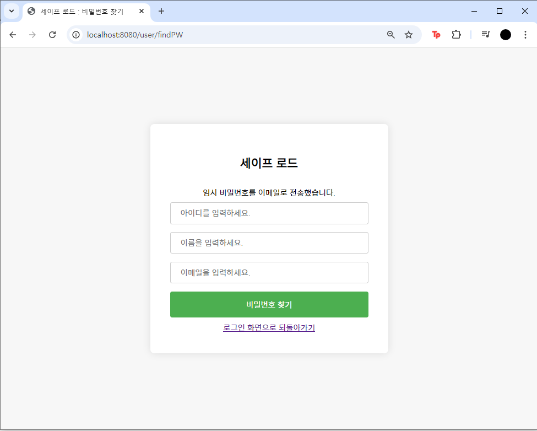Close the 비밀번호 찾기 tab
This screenshot has height=431, width=537.
pyautogui.click(x=142, y=12)
